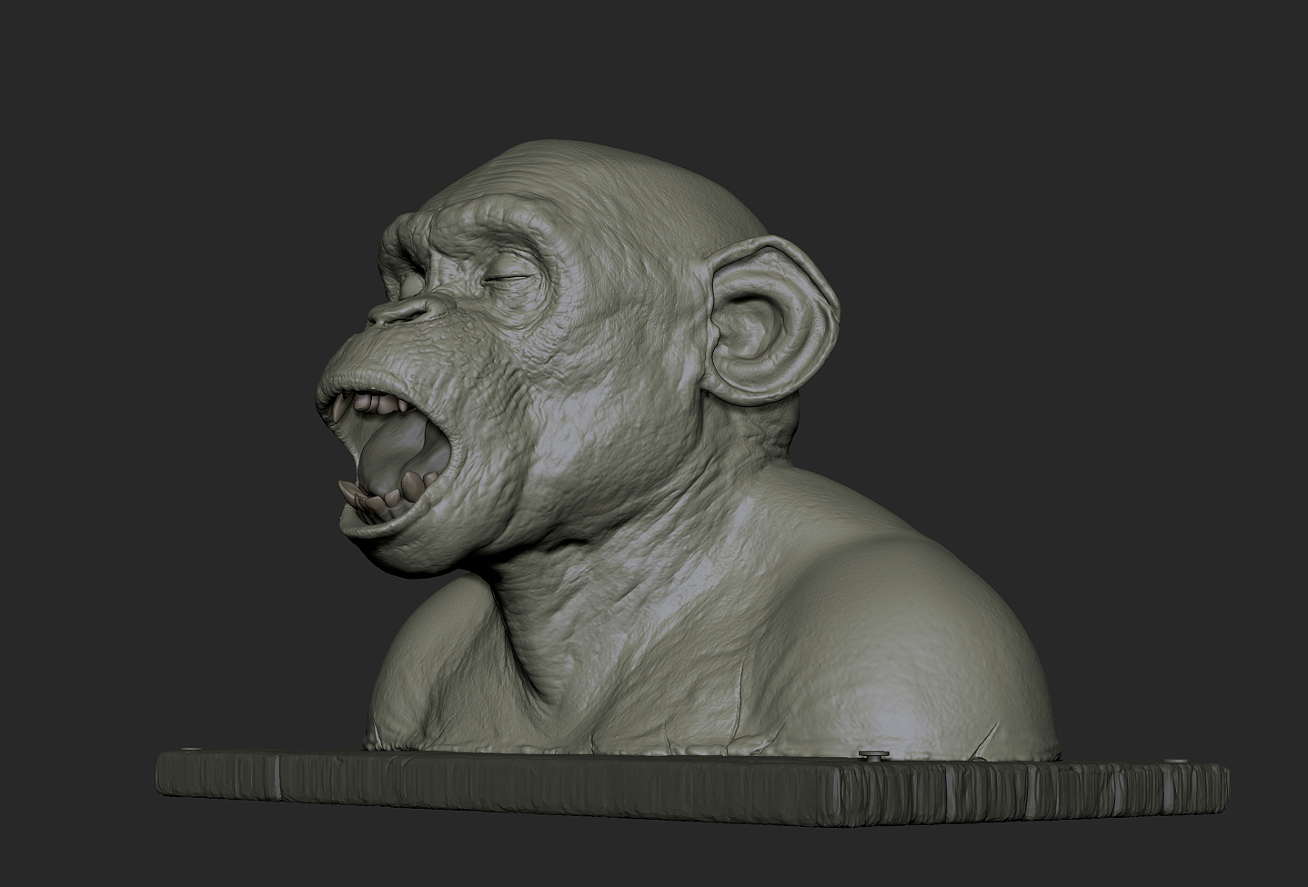The width and height of the screenshot is (1308, 887).
Task: Click the small pin on the base surface
Action: [x=871, y=752]
